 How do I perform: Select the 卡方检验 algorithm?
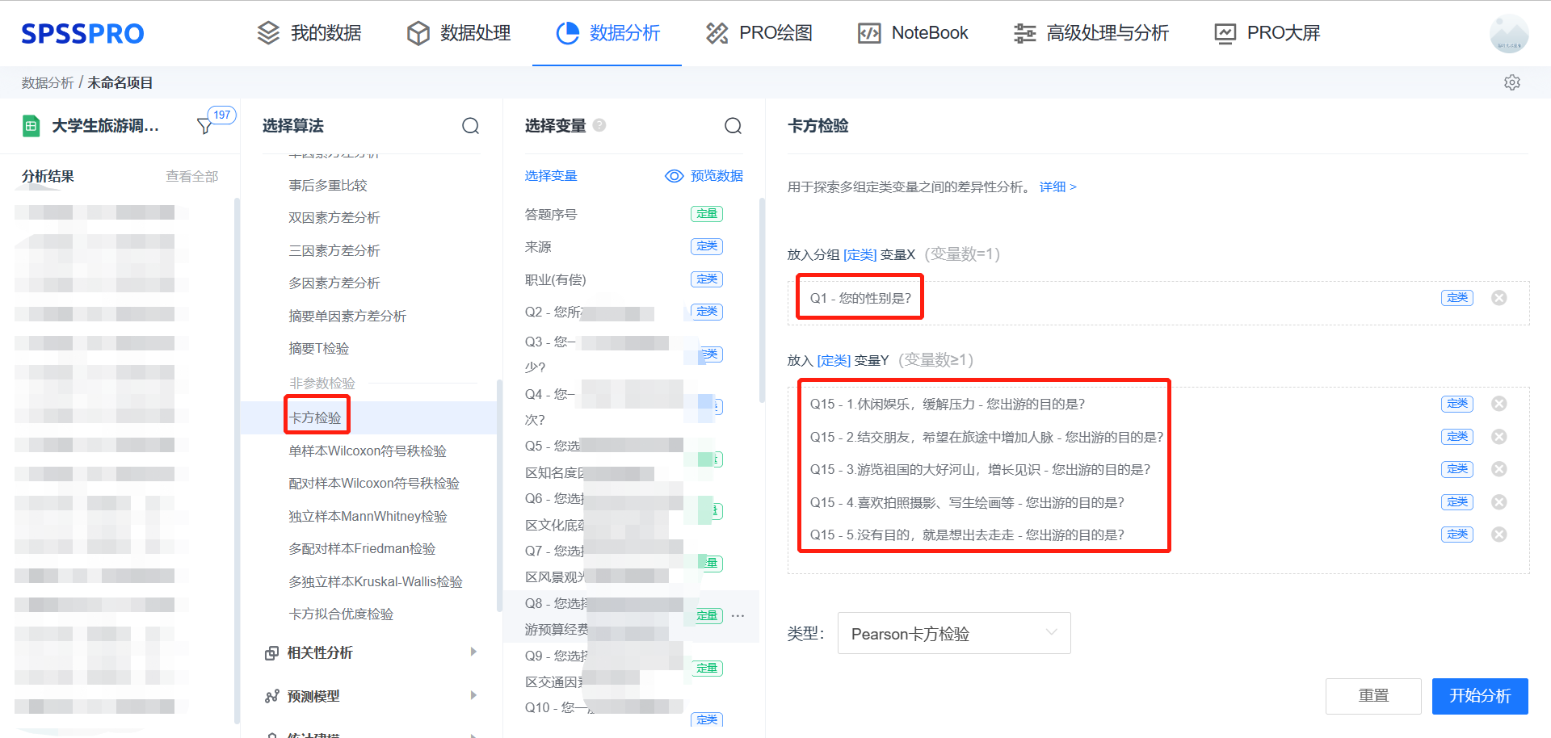pyautogui.click(x=315, y=417)
